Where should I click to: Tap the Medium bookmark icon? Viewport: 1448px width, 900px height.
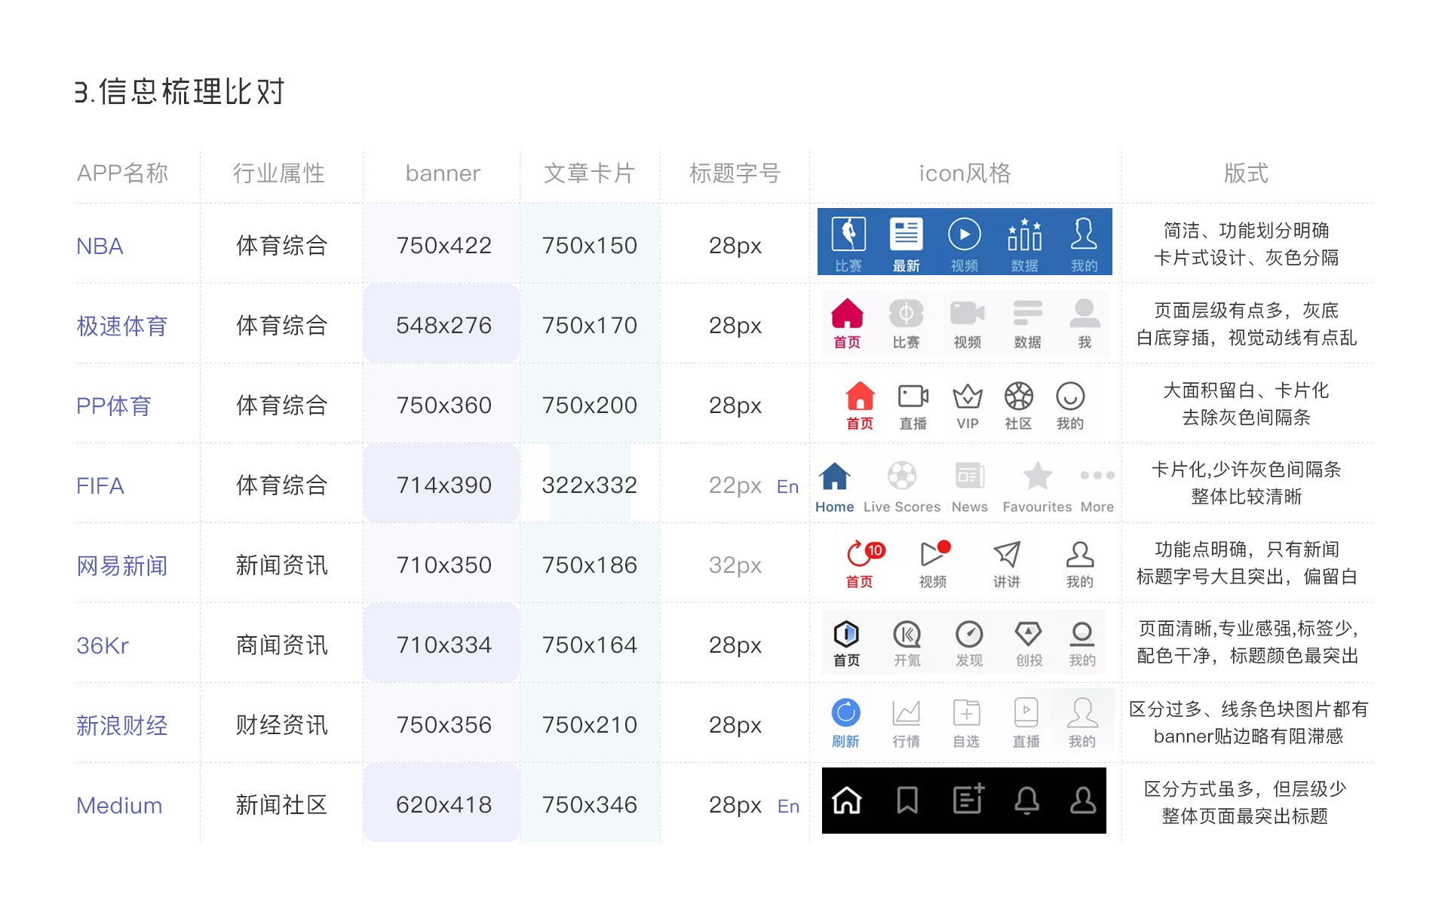(x=907, y=801)
